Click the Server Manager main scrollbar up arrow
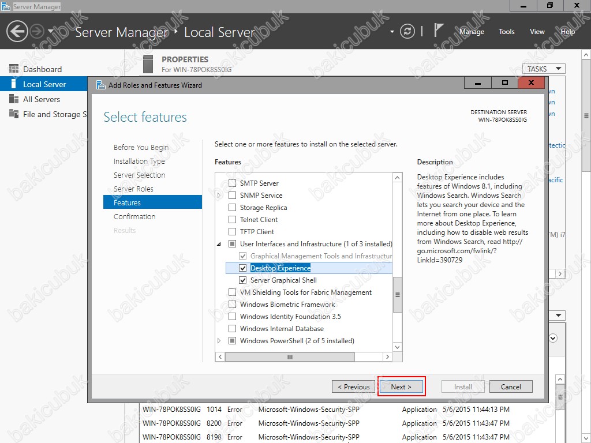Image resolution: width=591 pixels, height=443 pixels. (586, 55)
